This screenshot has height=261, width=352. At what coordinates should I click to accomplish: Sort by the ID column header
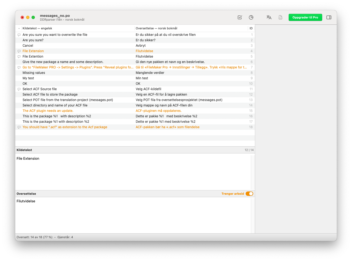pos(251,28)
